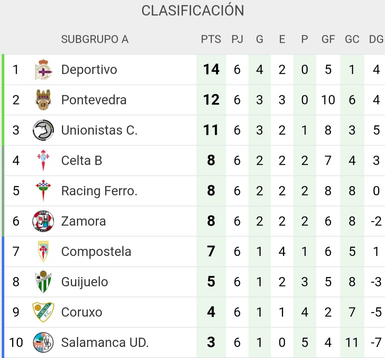385x358 pixels.
Task: Tap the Coruxo F.C. badge
Action: click(x=43, y=312)
